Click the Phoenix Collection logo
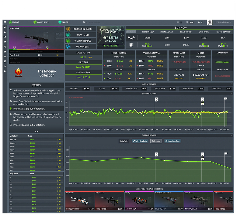 [19, 72]
